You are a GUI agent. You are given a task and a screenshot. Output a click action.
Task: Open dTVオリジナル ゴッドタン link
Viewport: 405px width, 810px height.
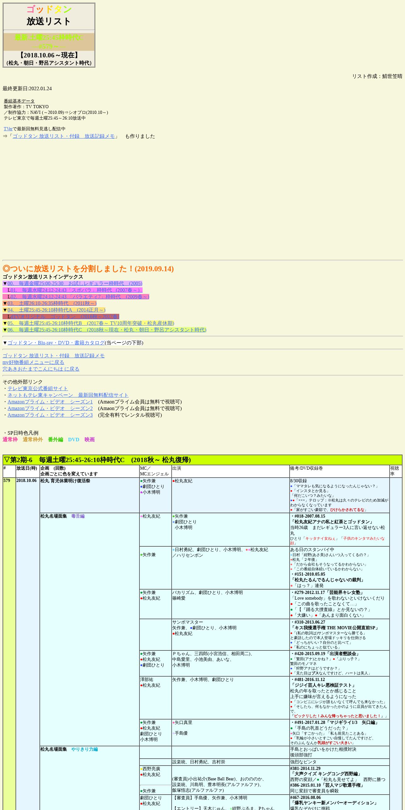click(65, 317)
